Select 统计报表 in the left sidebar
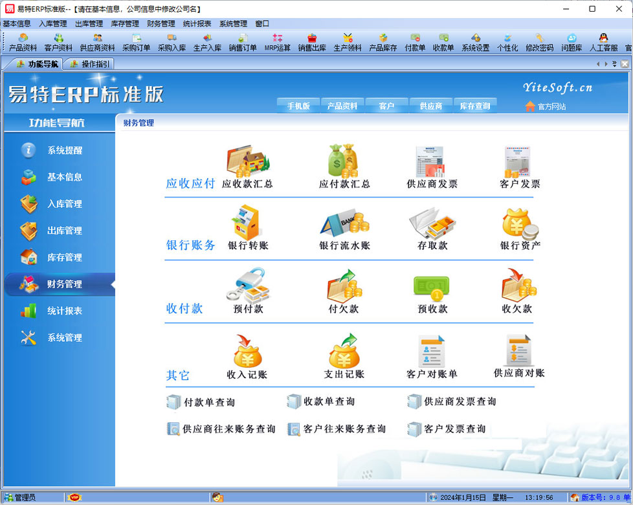This screenshot has width=633, height=505. pos(64,311)
